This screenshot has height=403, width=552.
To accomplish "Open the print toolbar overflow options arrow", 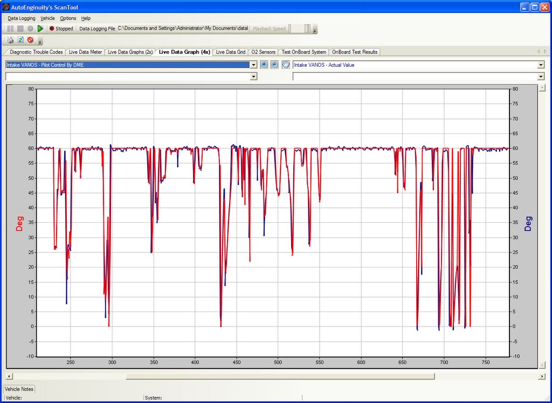I will click(40, 42).
